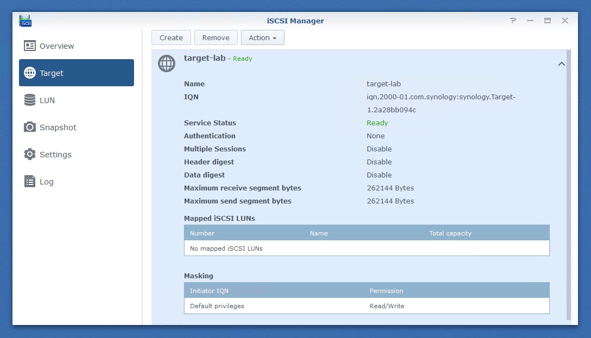Go to the Log section
The height and width of the screenshot is (338, 591).
(x=47, y=182)
